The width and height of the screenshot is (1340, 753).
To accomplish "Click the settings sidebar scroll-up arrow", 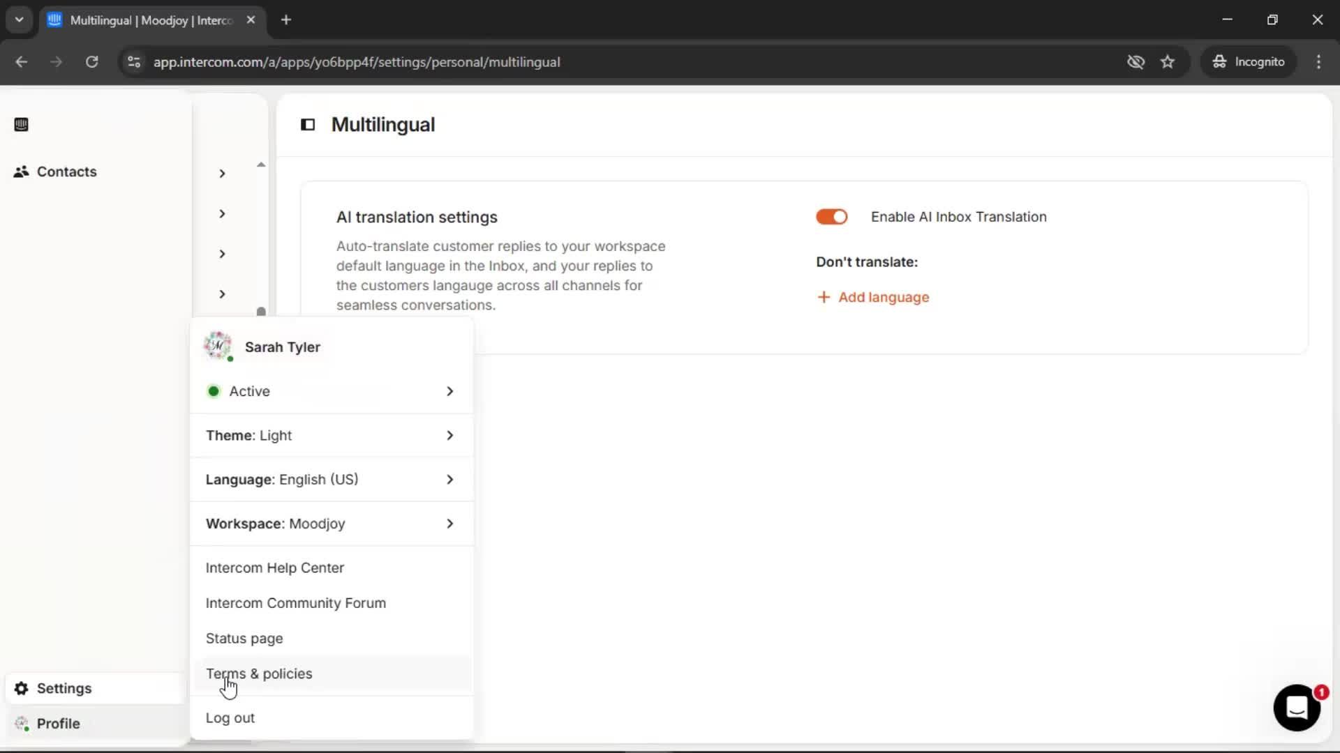I will pos(261,165).
